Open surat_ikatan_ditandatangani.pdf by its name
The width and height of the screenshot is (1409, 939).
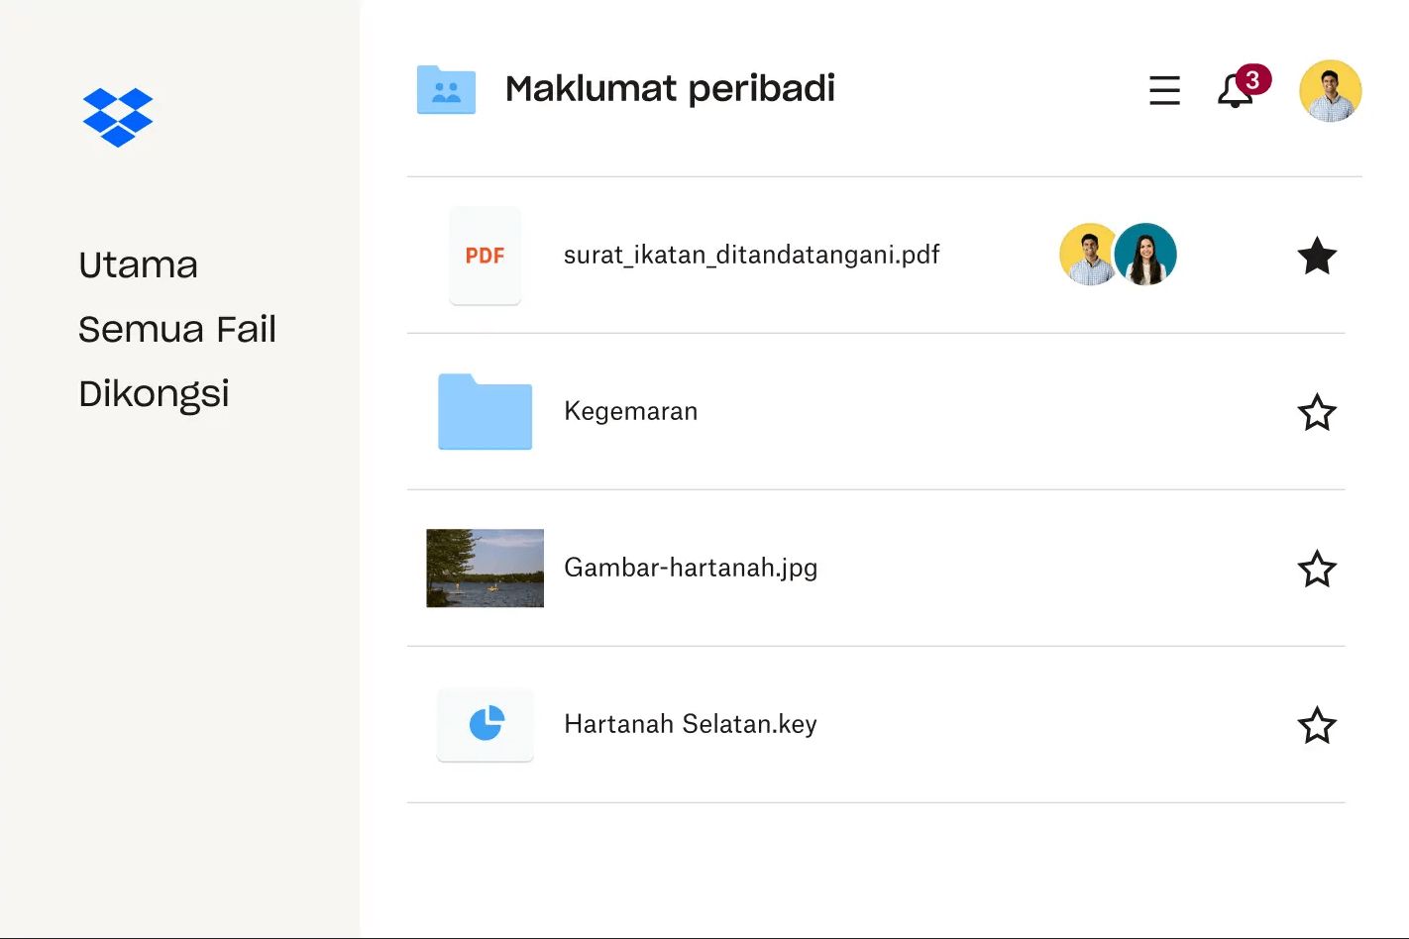751,255
